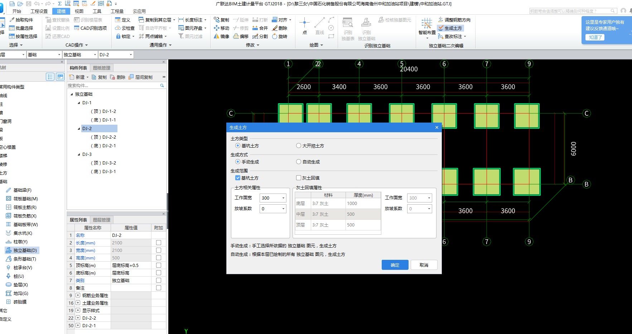632x334 pixels.
Task: Click the 对齐 align tool
Action: click(282, 20)
